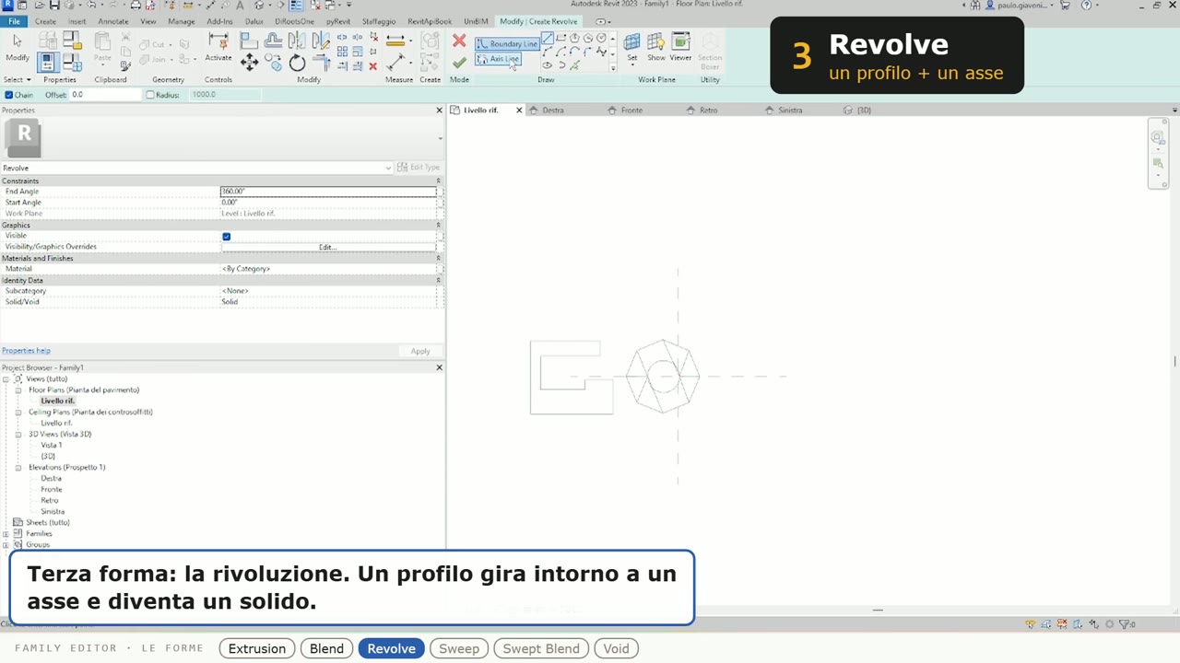Open the Manage ribbon tab
The image size is (1180, 663).
pos(181,21)
